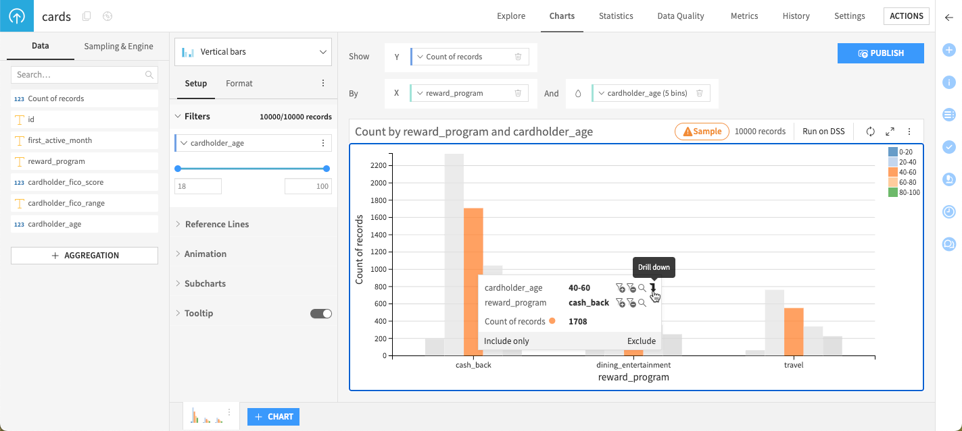The height and width of the screenshot is (431, 962).
Task: Click the Sample warning badge
Action: pyautogui.click(x=702, y=131)
